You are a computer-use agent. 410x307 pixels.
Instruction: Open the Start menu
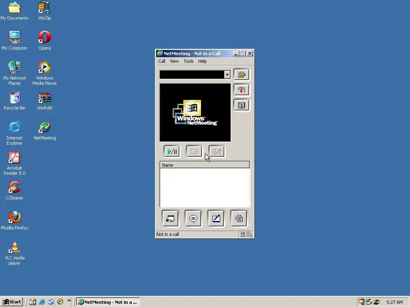(x=12, y=302)
